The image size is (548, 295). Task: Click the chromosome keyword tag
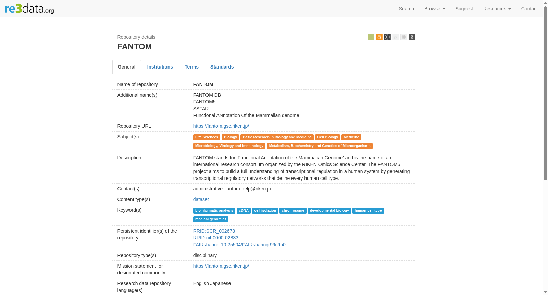pos(293,211)
